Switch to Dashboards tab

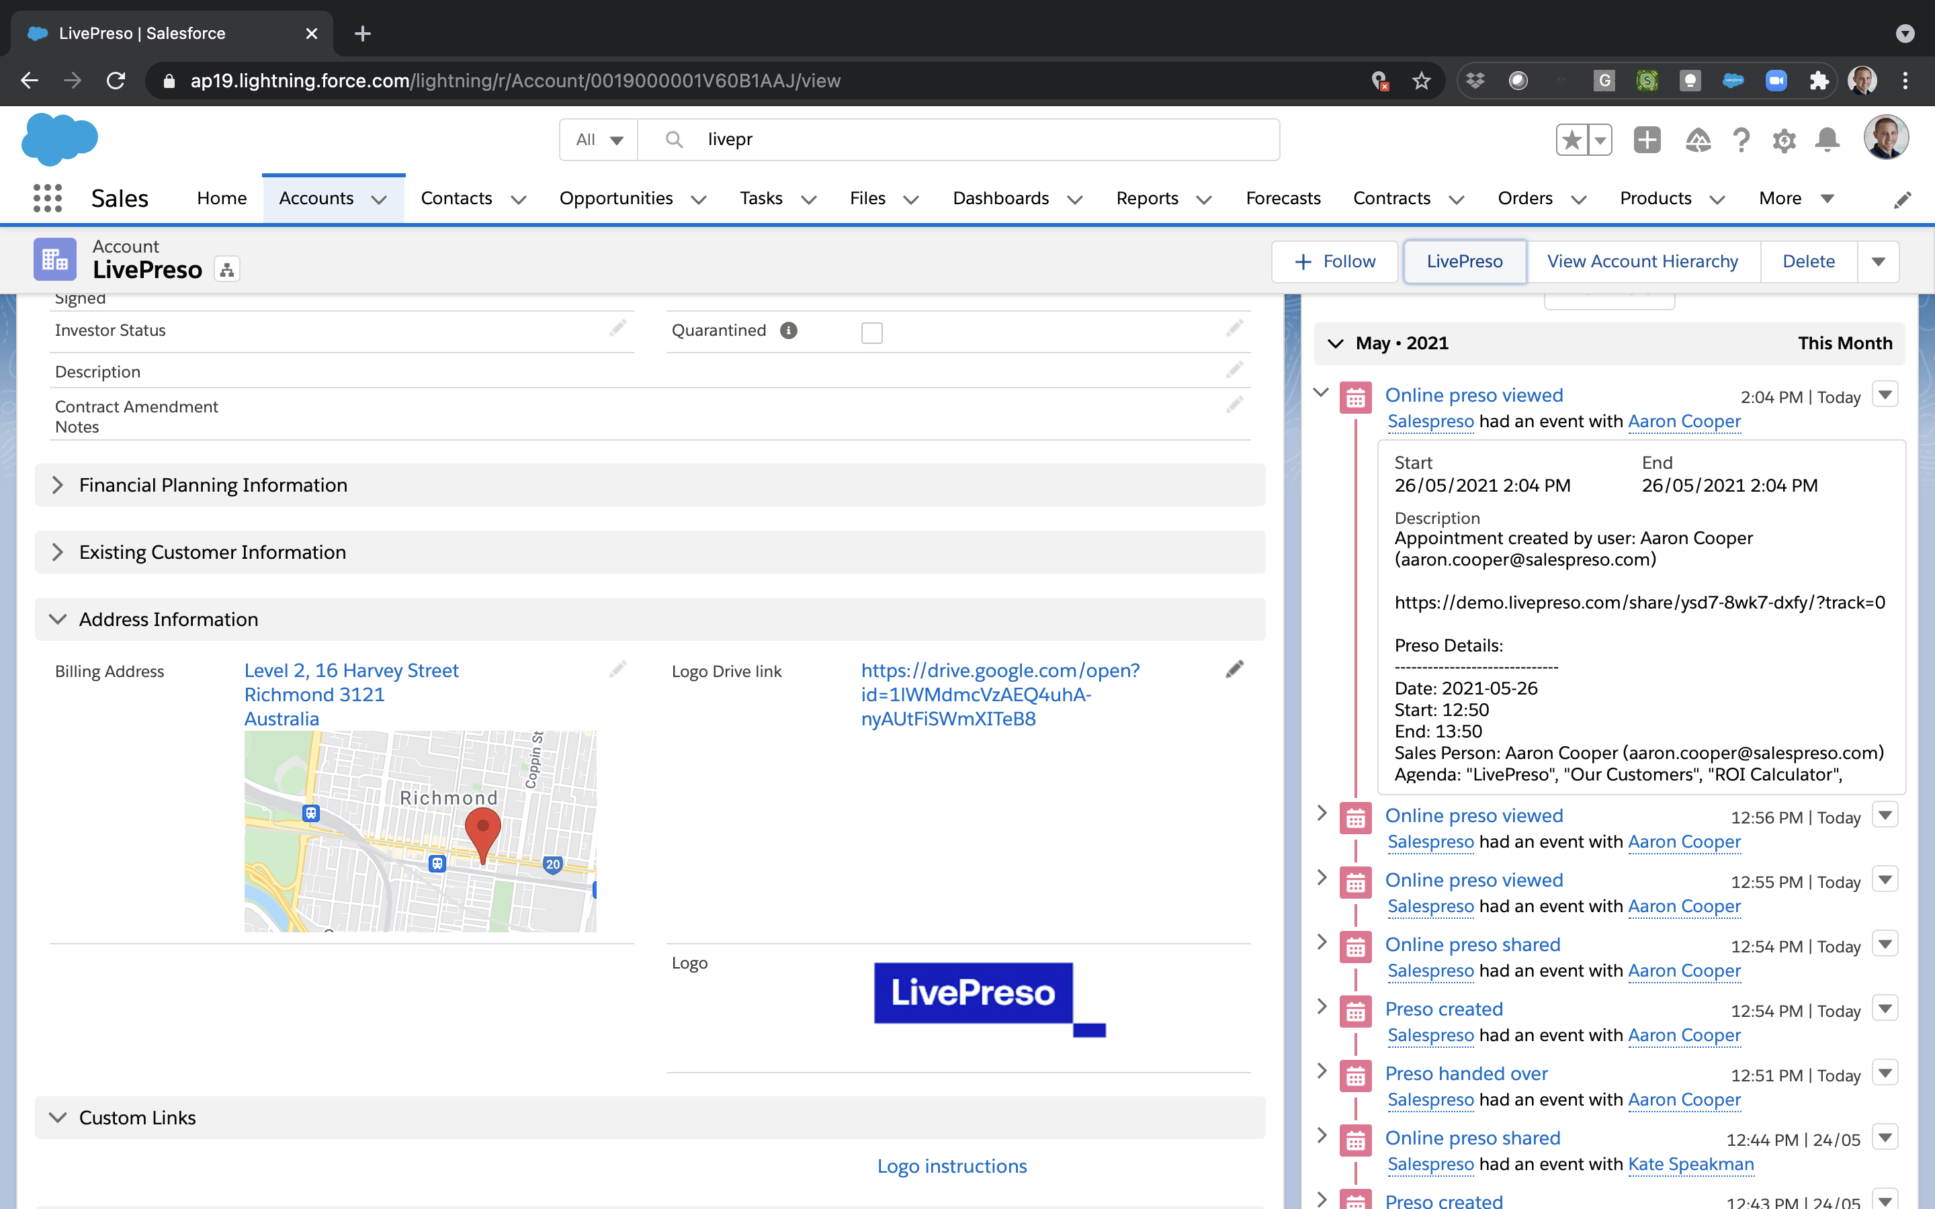(1000, 198)
